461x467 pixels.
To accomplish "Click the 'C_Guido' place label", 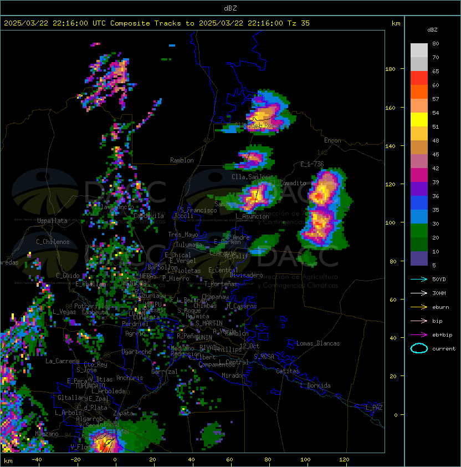I will 68,276.
